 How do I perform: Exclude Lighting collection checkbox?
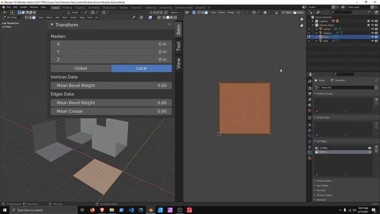click(369, 21)
